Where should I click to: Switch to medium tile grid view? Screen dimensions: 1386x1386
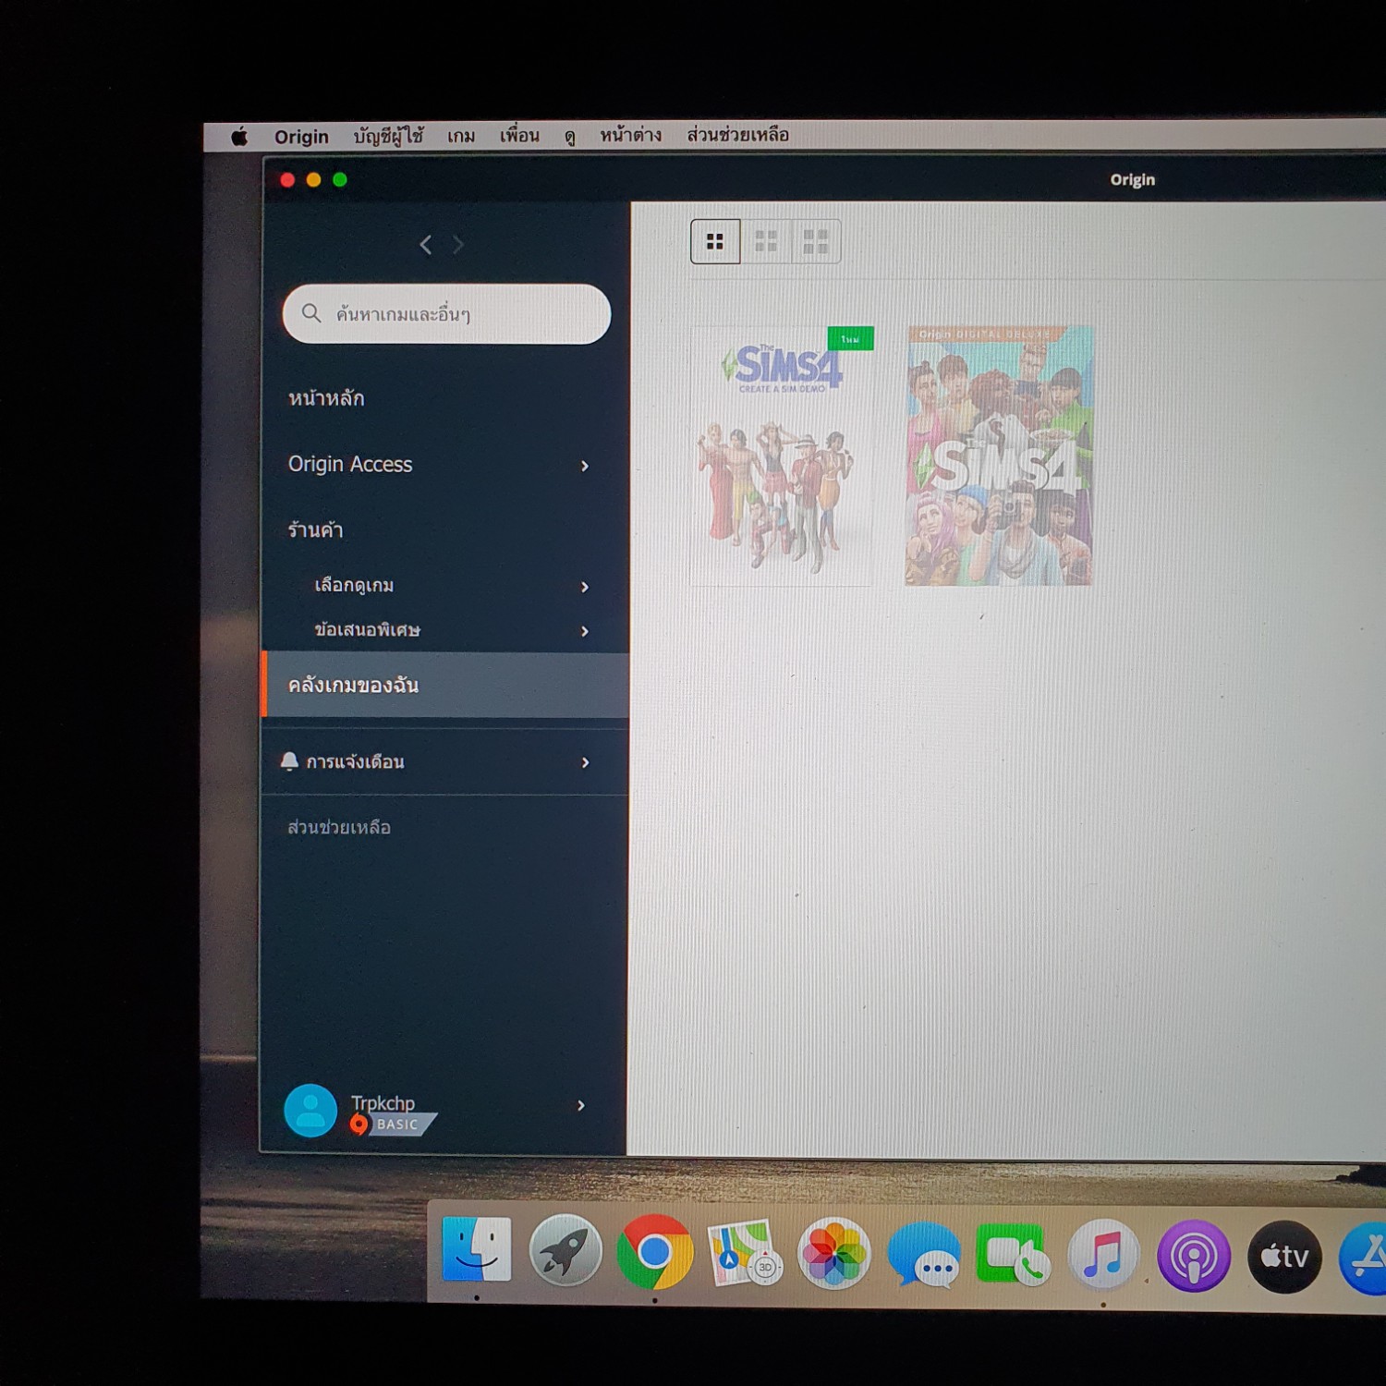tap(766, 242)
